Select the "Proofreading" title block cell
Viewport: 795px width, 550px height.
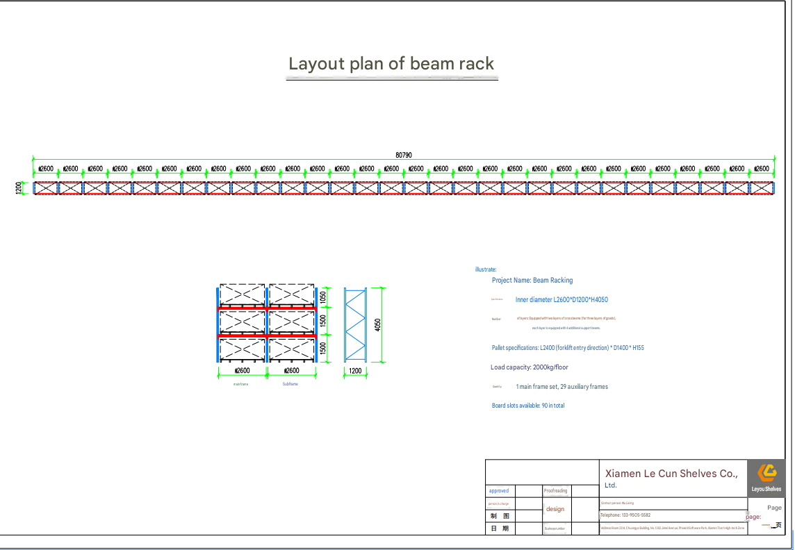(556, 491)
